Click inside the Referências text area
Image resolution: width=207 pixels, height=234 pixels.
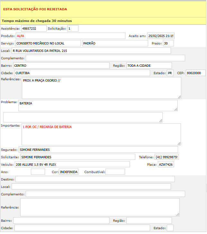(101, 88)
